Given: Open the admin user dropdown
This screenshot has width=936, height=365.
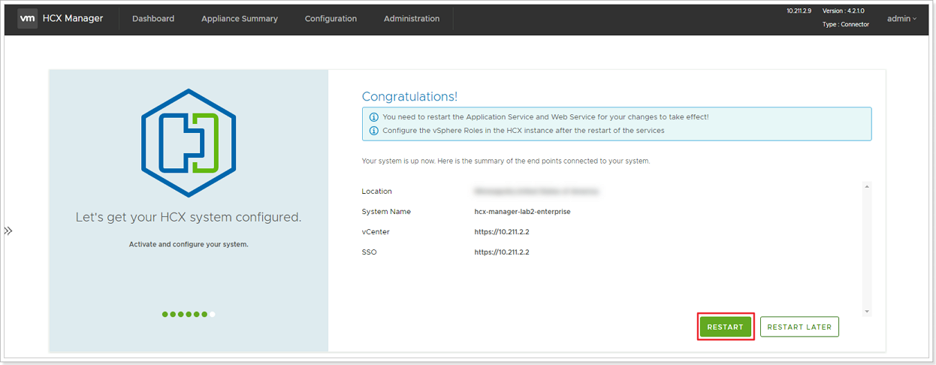Looking at the screenshot, I should pos(901,19).
